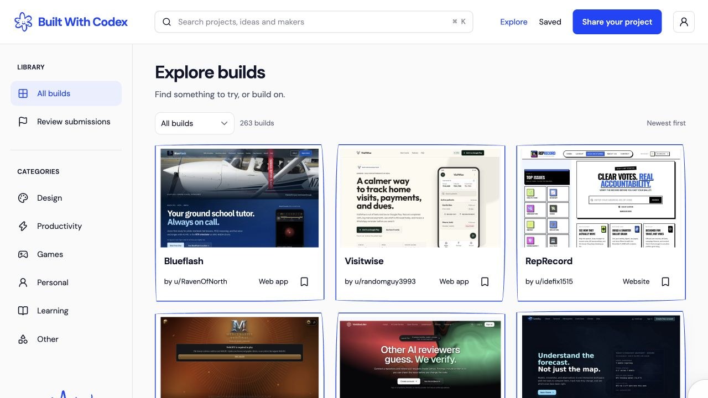Open the 'Understand the forecast' thumbnail
708x398 pixels.
click(601, 357)
